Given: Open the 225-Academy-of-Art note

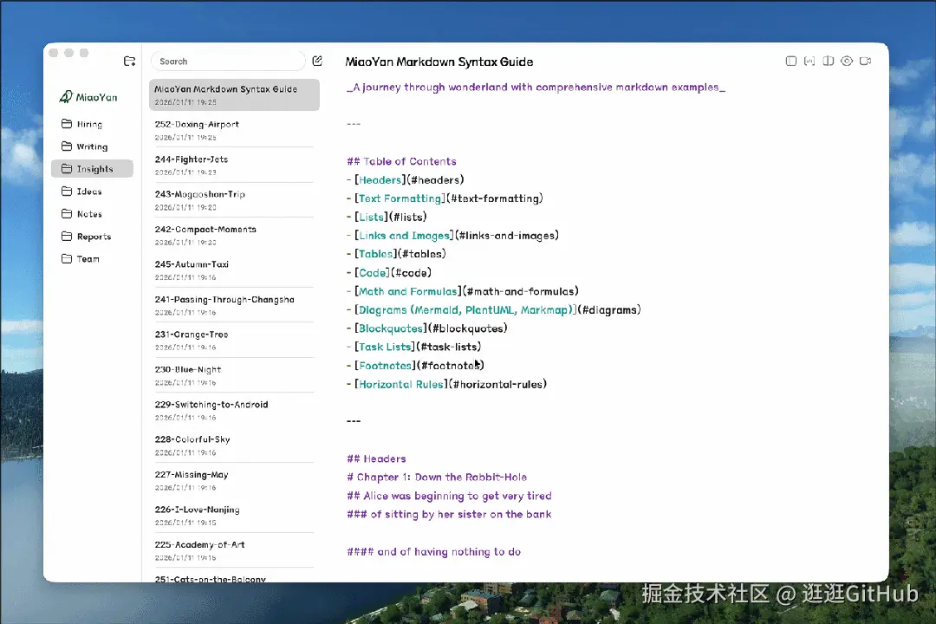Looking at the screenshot, I should (x=234, y=550).
